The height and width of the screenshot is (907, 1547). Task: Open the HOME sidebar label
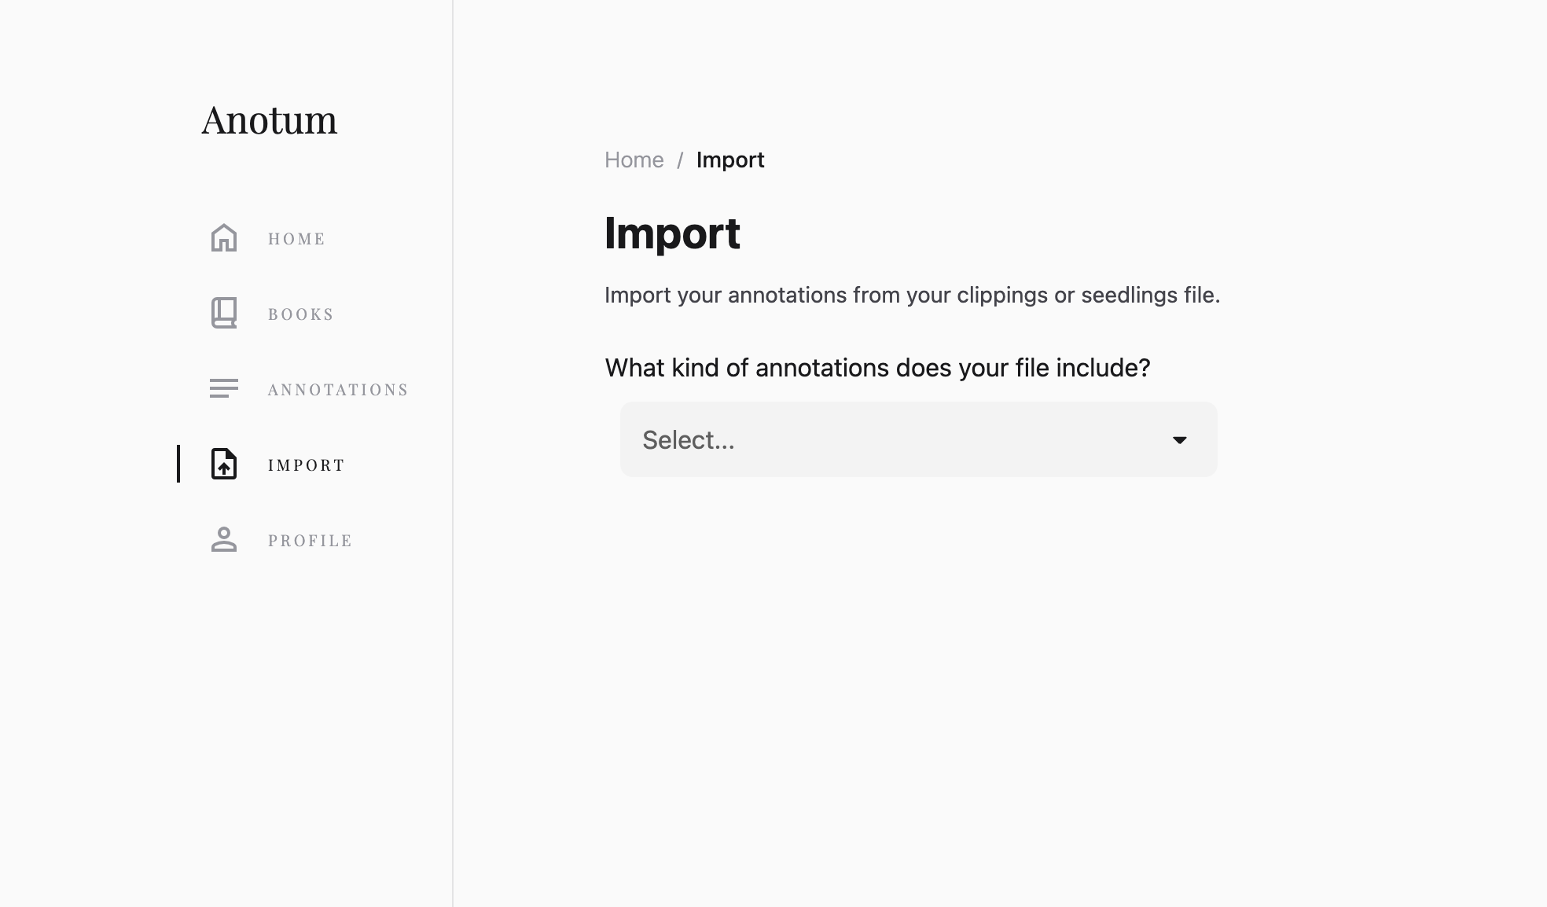tap(296, 239)
